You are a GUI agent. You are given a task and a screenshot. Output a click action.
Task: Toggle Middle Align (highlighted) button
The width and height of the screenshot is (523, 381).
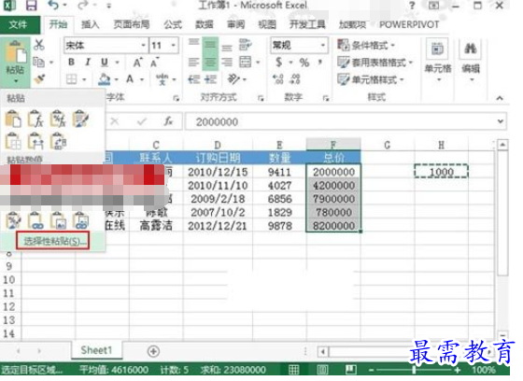point(210,45)
